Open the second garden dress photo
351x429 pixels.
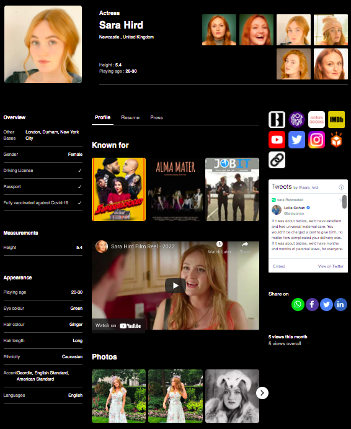175,396
